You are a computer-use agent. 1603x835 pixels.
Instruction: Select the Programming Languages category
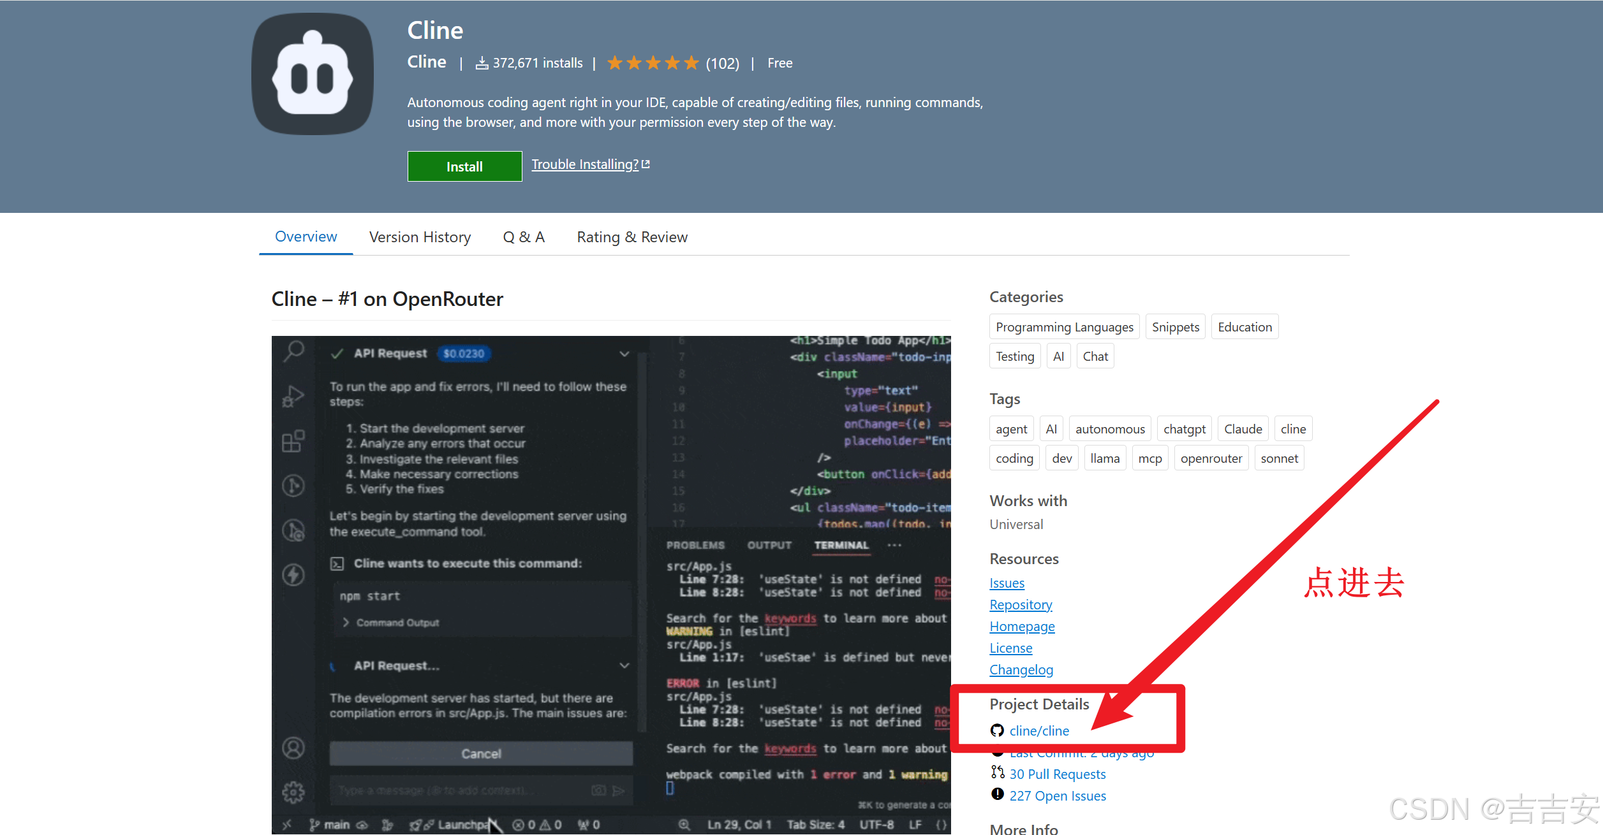click(x=1064, y=327)
